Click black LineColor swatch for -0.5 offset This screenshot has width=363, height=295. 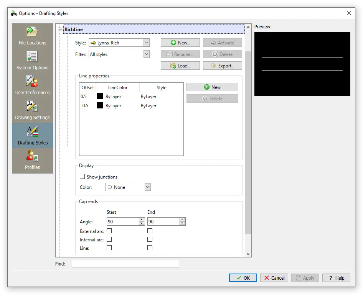(100, 106)
